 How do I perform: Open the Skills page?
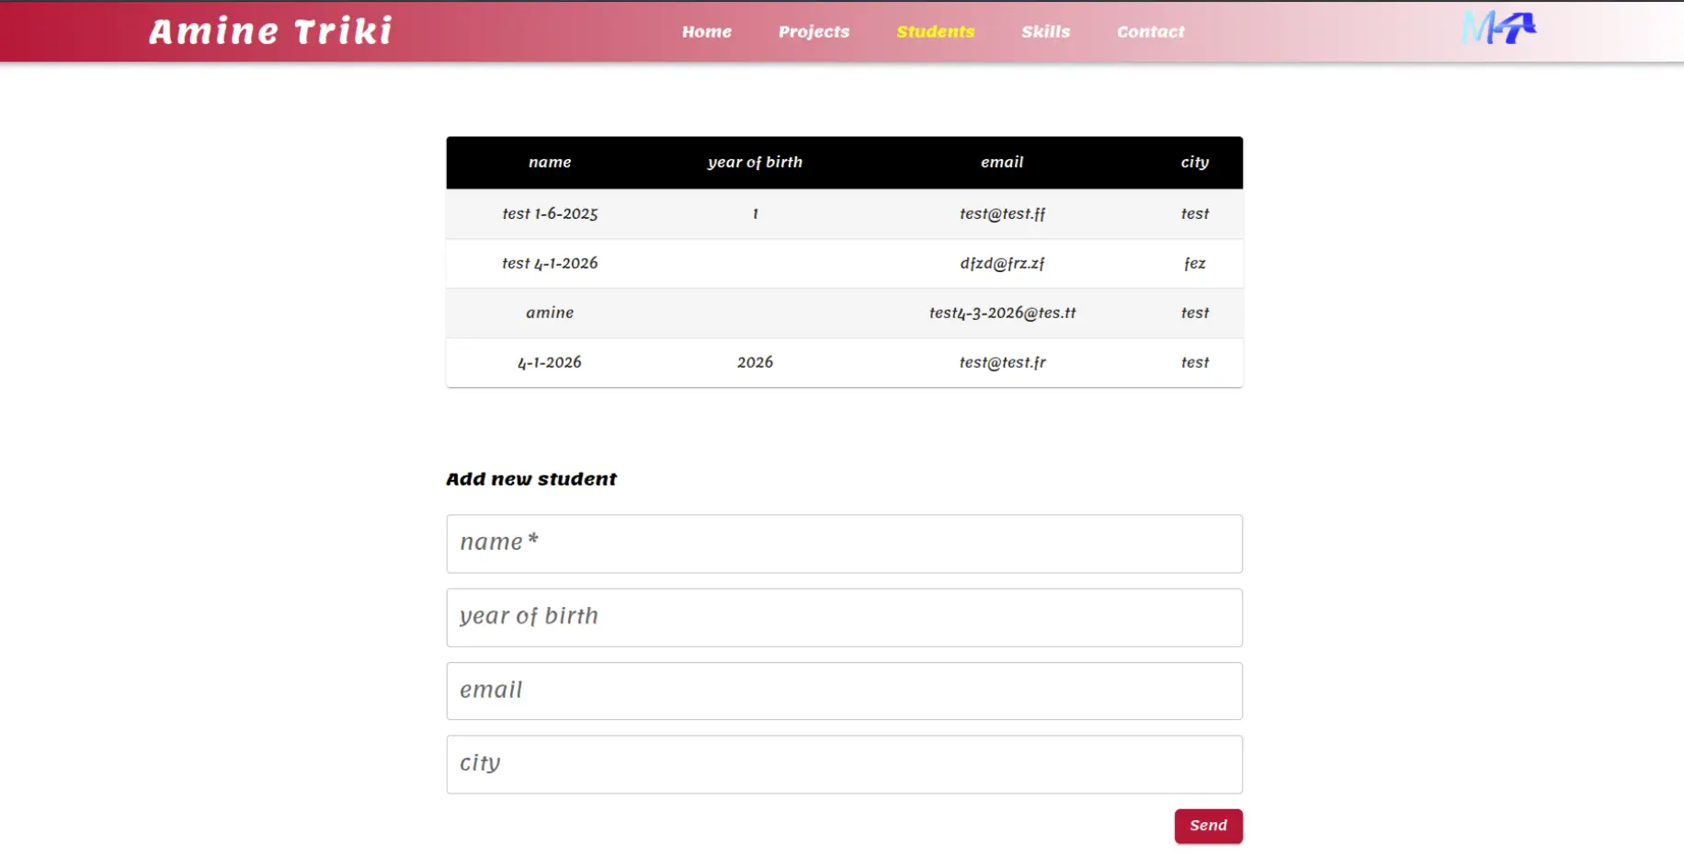[1045, 31]
